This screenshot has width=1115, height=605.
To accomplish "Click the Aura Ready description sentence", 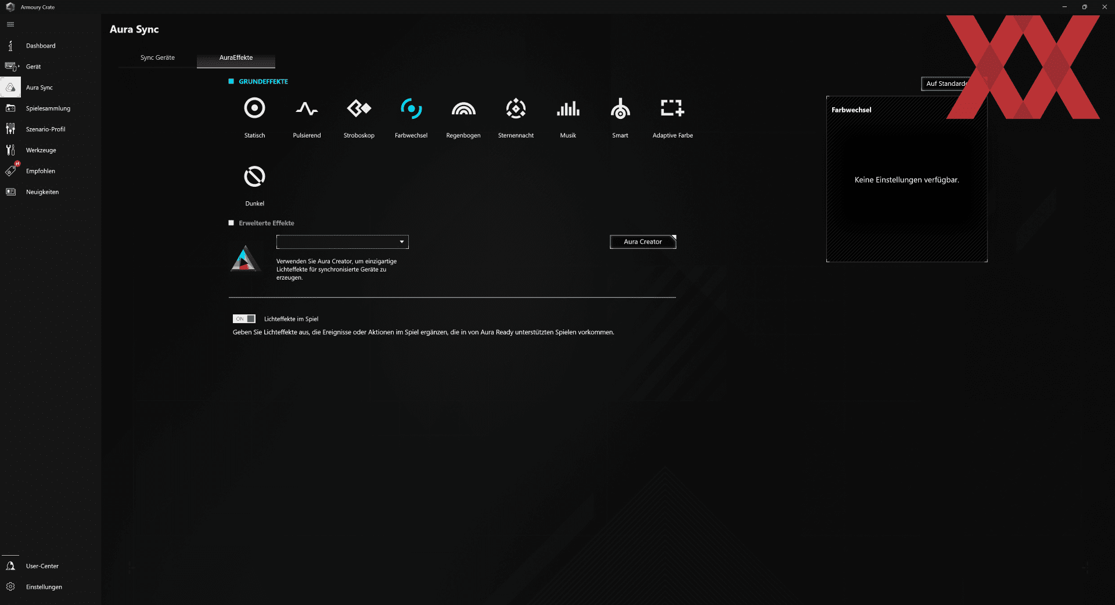I will pos(423,332).
